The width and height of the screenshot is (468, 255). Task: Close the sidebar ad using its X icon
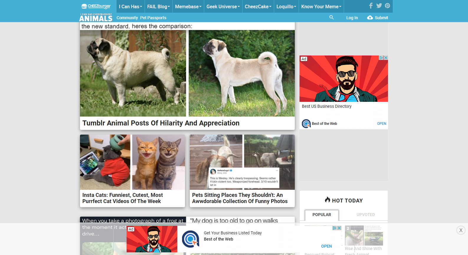click(386, 58)
